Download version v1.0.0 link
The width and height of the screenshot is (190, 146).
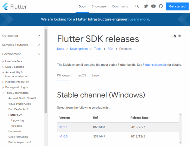[x=63, y=137]
